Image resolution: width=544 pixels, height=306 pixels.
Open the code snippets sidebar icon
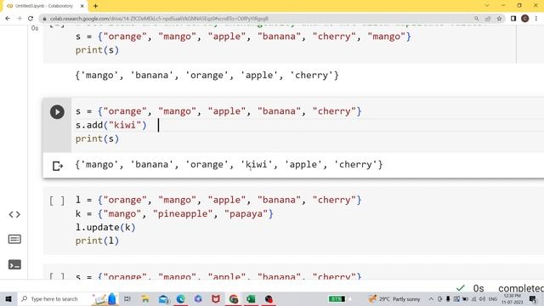coord(14,214)
